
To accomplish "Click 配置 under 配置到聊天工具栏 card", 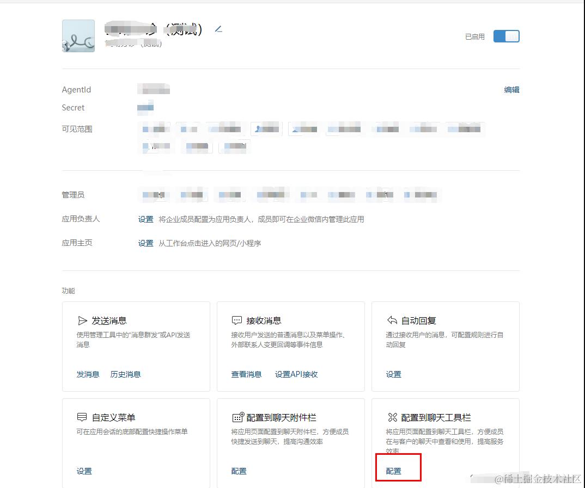I will click(x=393, y=471).
